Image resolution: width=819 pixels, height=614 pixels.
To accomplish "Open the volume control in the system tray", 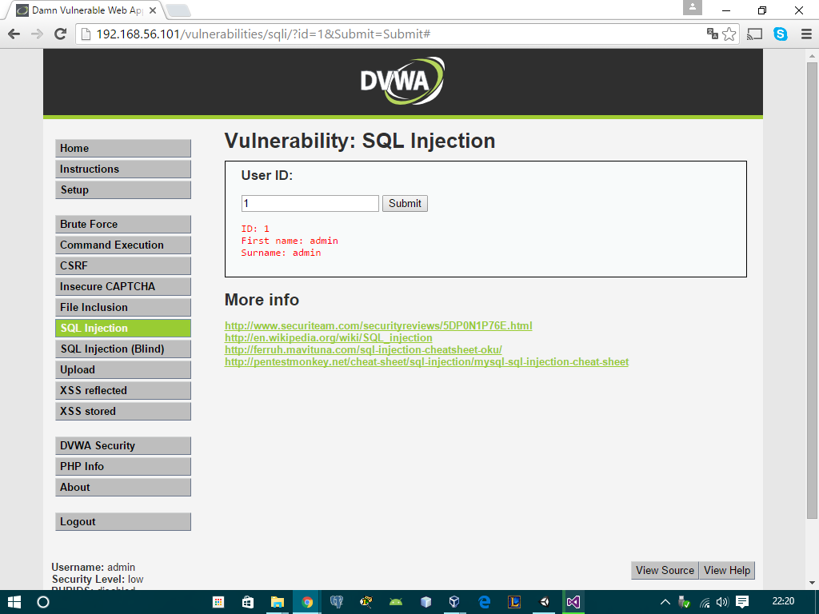I will point(722,601).
